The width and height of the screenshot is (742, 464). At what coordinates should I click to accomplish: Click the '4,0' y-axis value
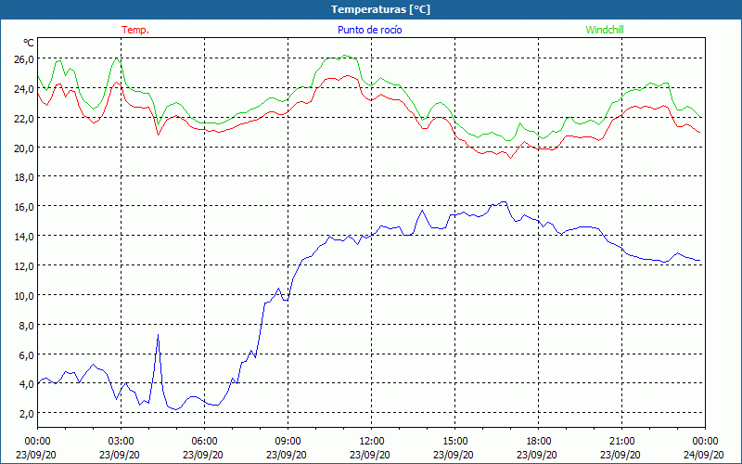coord(26,384)
